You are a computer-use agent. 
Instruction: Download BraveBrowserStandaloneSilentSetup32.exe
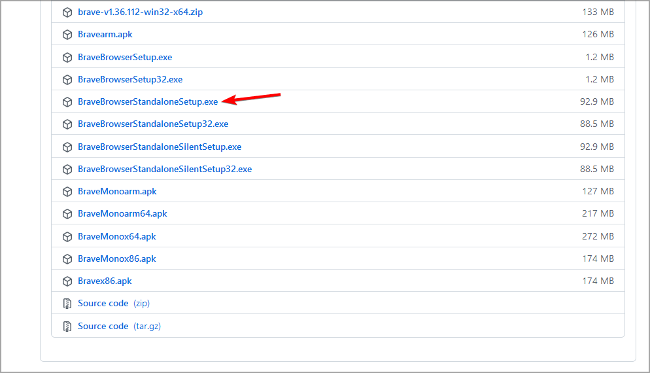coord(165,169)
